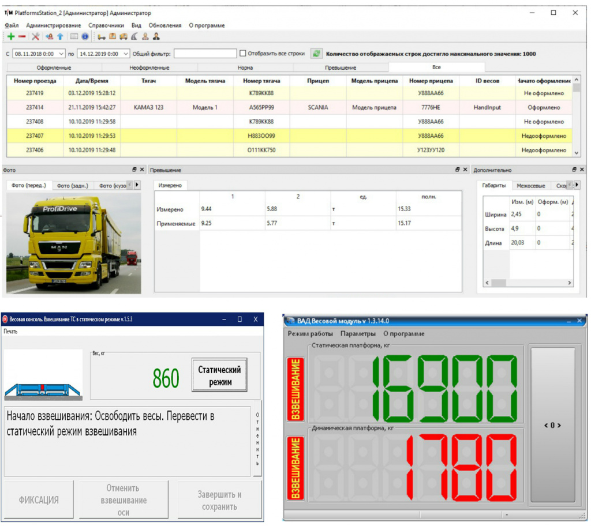
Task: Click the blue info icon in toolbar
Action: coord(85,36)
